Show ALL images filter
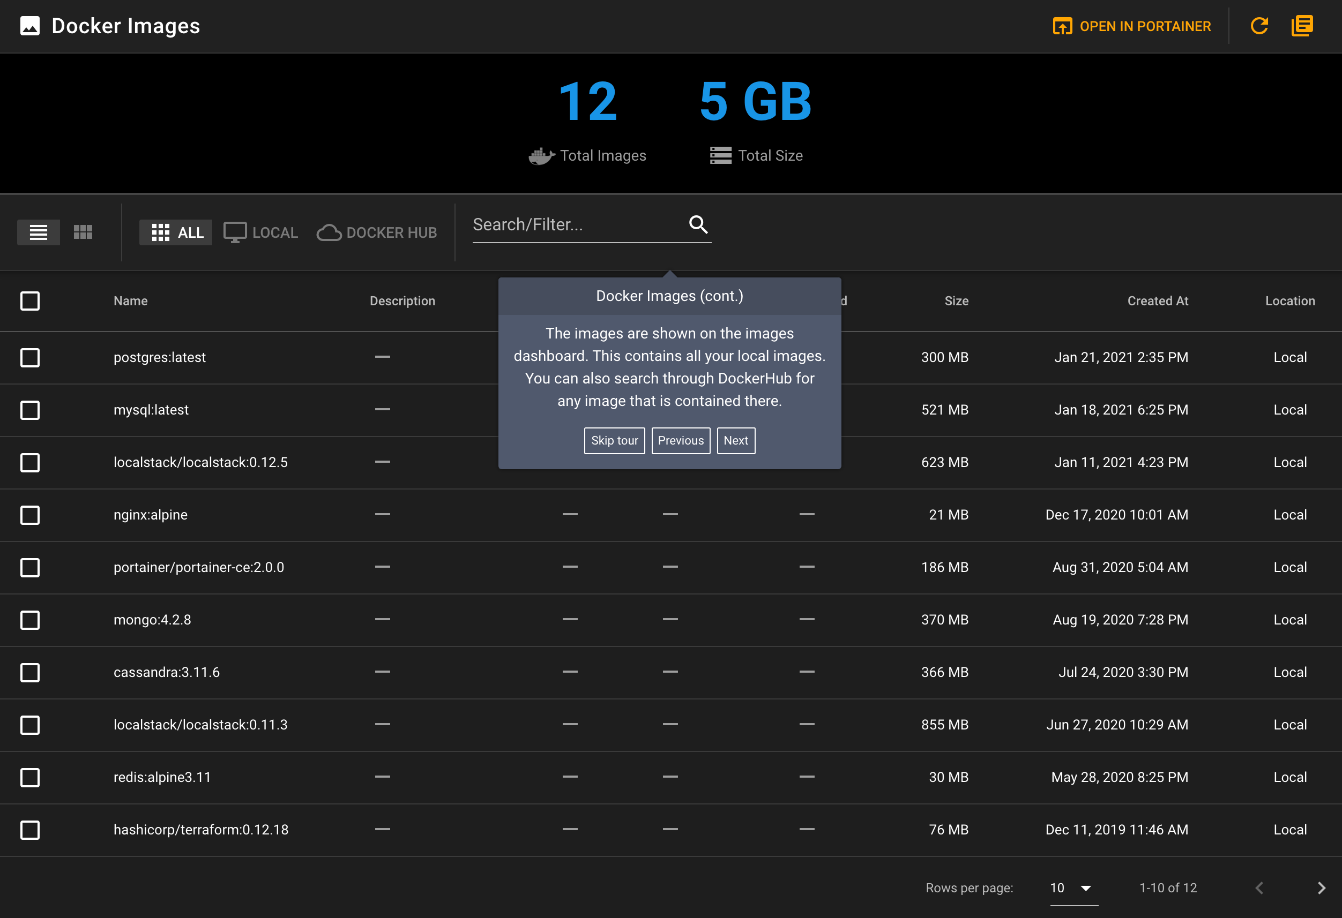Image resolution: width=1342 pixels, height=918 pixels. tap(176, 232)
